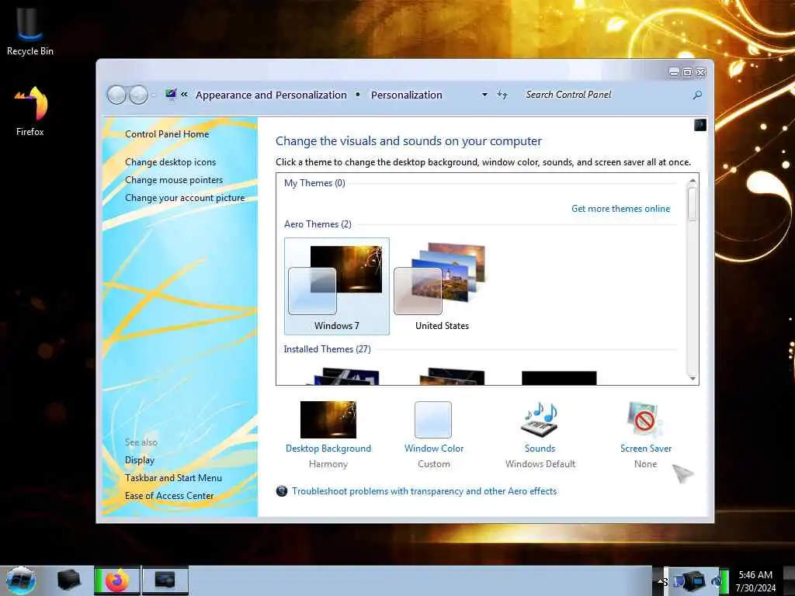Screen dimensions: 795x596
Task: Open the Sounds settings icon
Action: click(540, 420)
